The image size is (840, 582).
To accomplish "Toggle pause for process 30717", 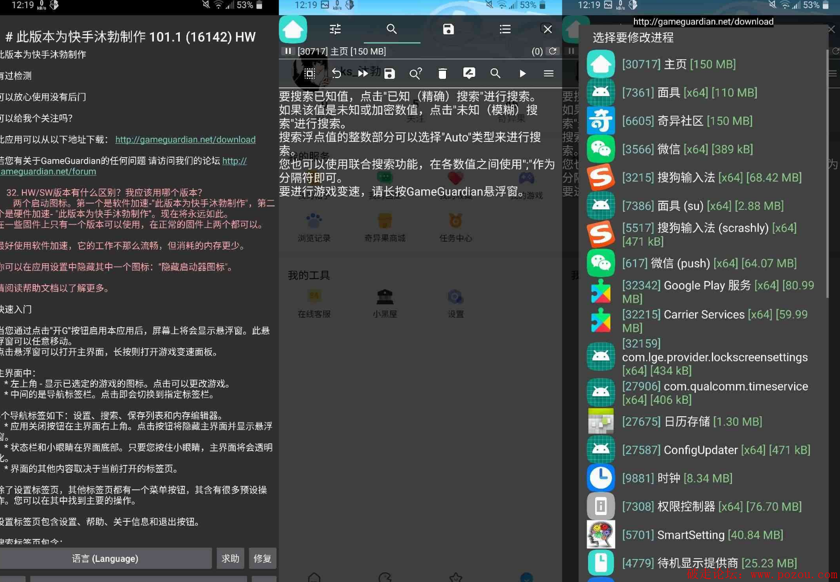I will (x=288, y=51).
